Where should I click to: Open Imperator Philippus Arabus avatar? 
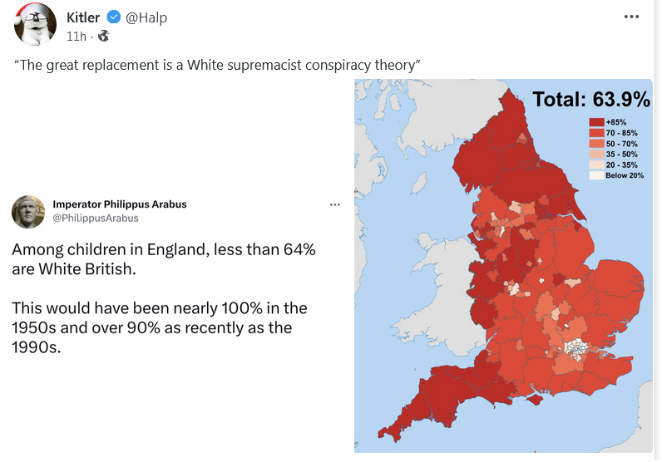coord(28,212)
